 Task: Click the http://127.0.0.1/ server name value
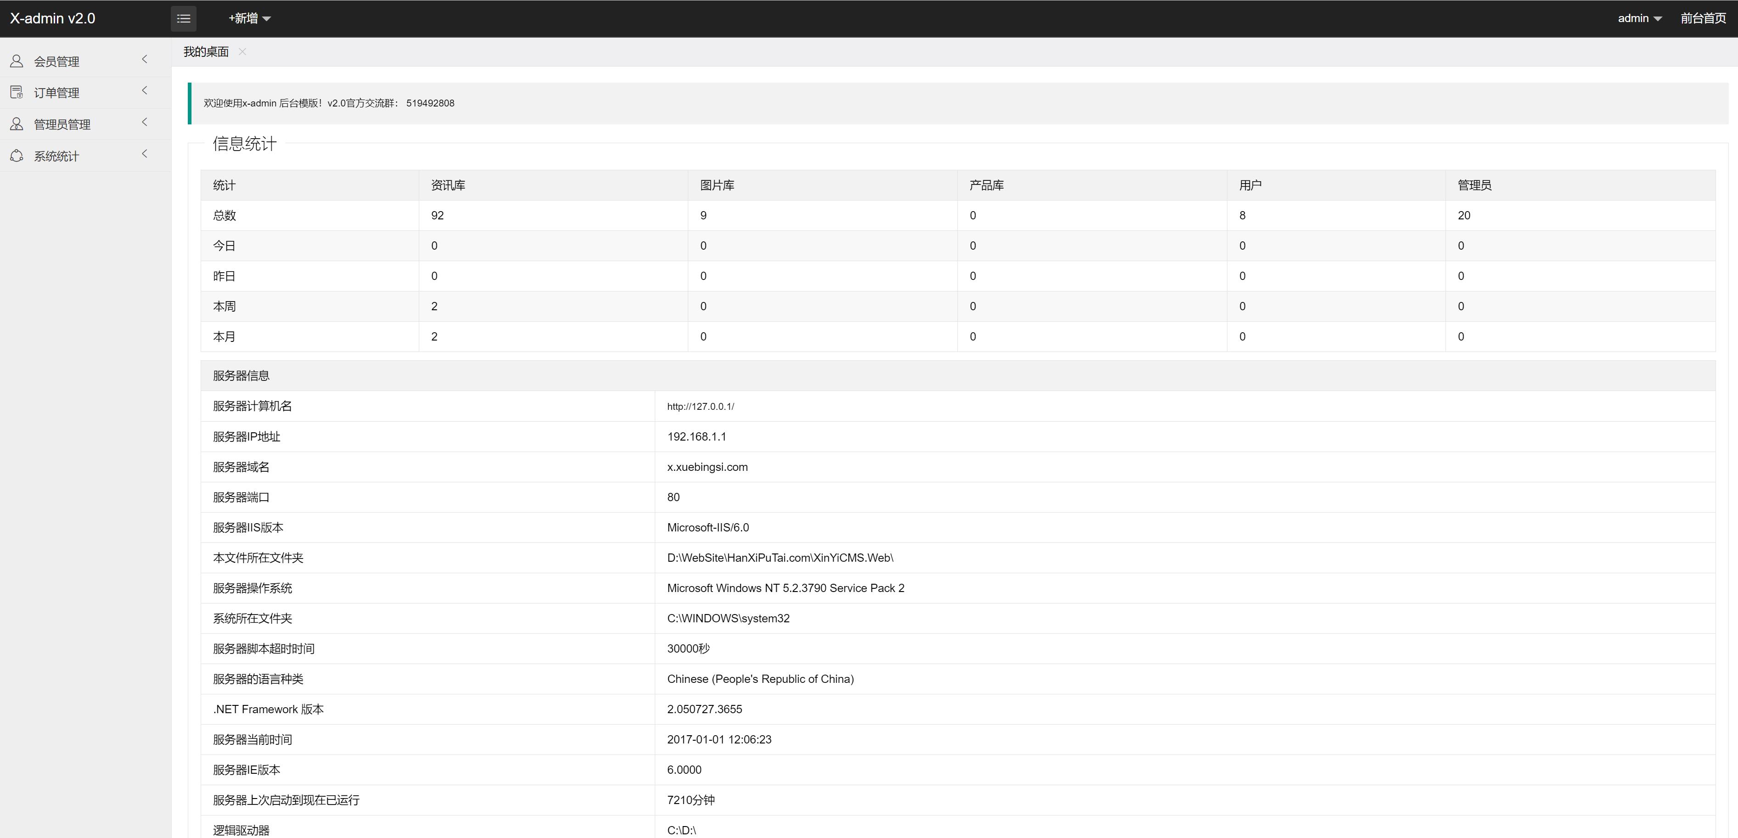[x=700, y=407]
